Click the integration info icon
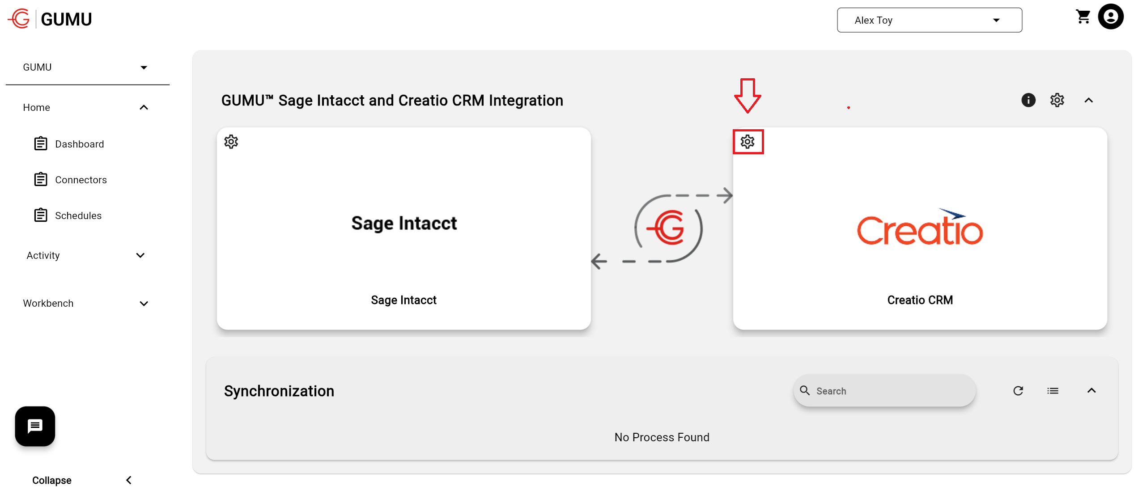 pos(1028,100)
